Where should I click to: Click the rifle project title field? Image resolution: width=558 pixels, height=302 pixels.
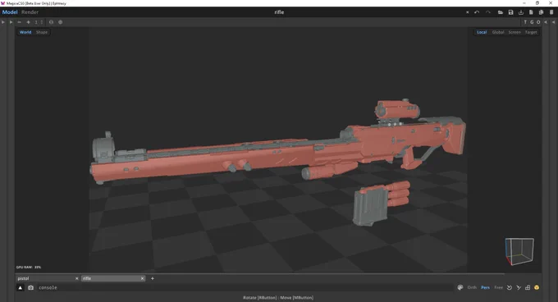279,12
